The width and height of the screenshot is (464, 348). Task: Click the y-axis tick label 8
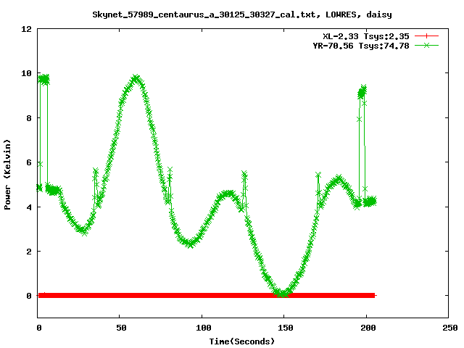[29, 118]
